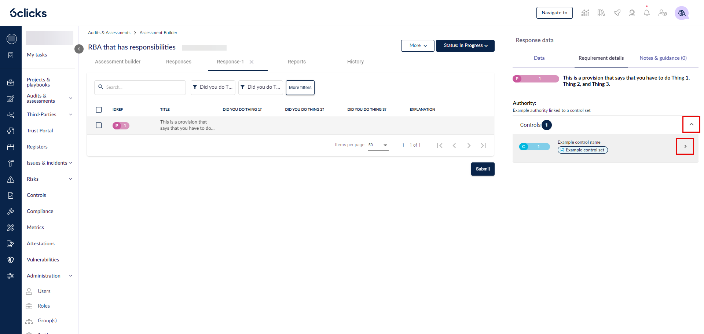The width and height of the screenshot is (704, 334).
Task: Click the rocket icon in top bar
Action: 617,13
